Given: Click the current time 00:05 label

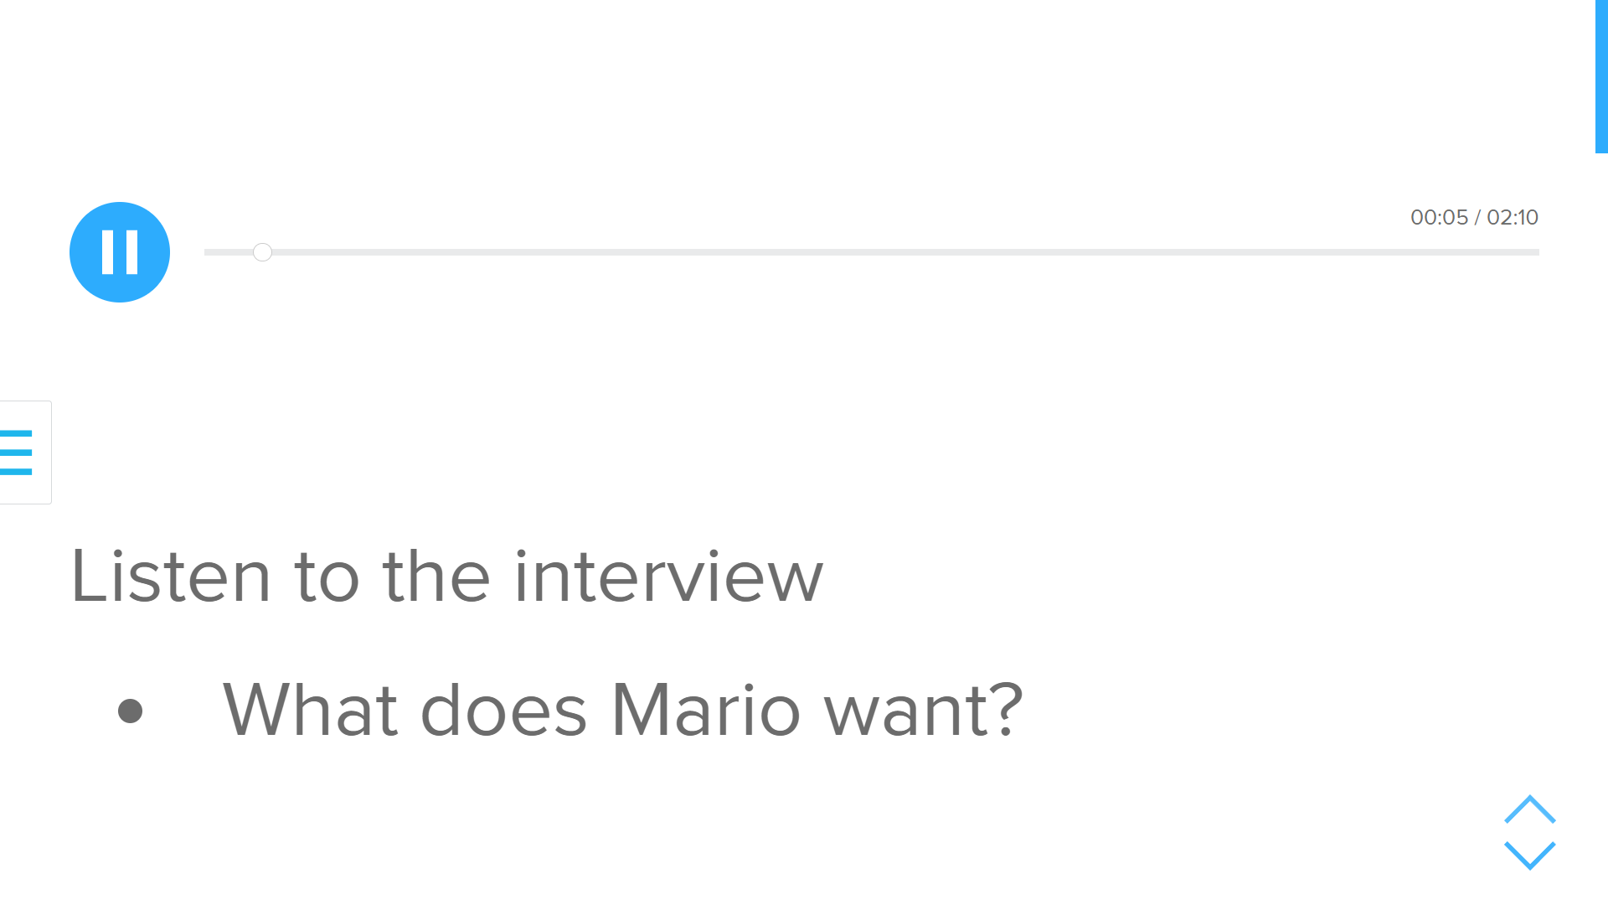Looking at the screenshot, I should point(1439,218).
